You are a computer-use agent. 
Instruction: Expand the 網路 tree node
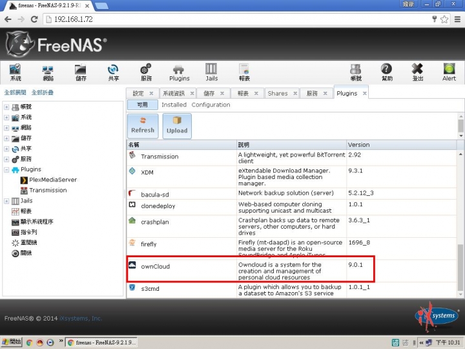click(6, 128)
